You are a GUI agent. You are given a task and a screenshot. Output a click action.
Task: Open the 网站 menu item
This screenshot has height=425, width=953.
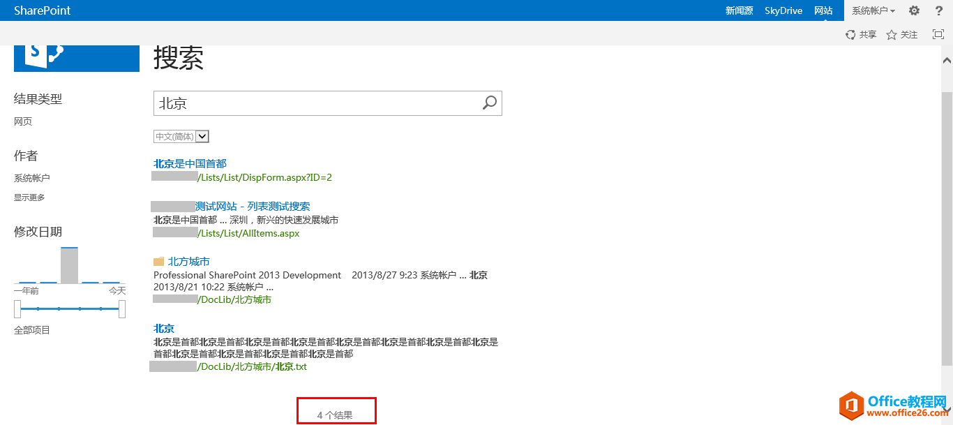point(824,10)
